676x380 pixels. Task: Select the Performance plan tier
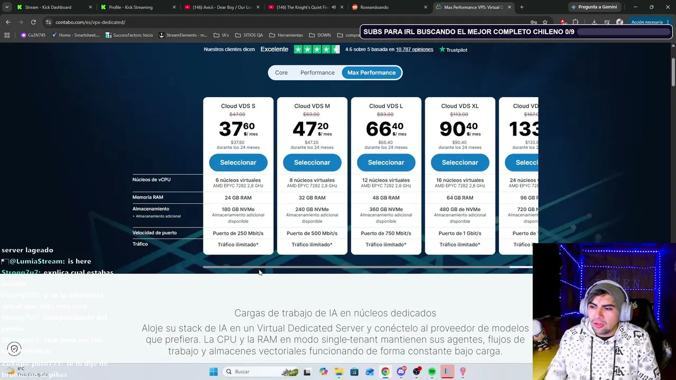click(317, 73)
